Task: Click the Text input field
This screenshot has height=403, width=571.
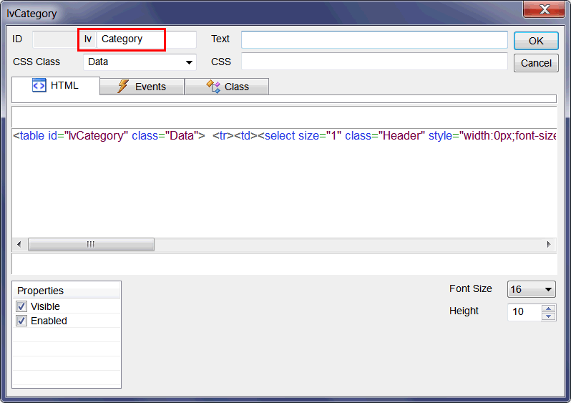Action: tap(374, 39)
